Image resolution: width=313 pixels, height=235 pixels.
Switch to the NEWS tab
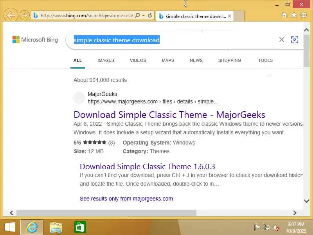(196, 60)
